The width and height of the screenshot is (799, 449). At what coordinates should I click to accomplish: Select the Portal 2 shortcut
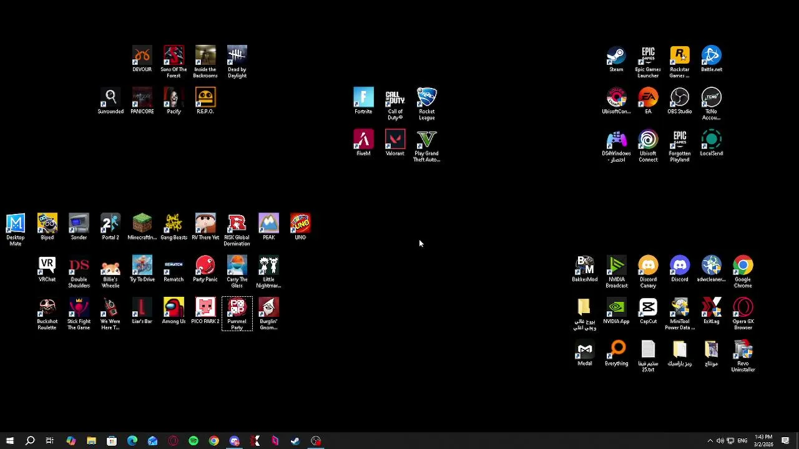point(110,227)
